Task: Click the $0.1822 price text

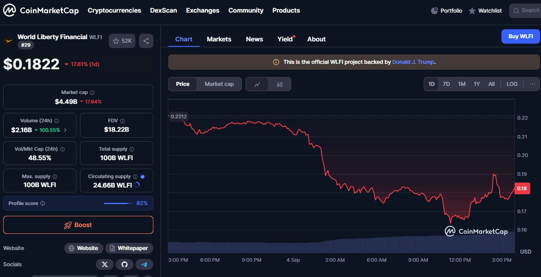Action: tap(31, 64)
